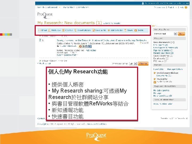Click My Research link in top bar
Viewport: 192px width, 144px height.
pyautogui.click(x=154, y=3)
